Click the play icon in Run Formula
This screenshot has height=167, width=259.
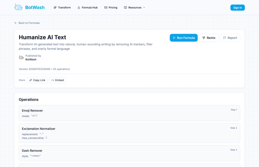tap(174, 38)
